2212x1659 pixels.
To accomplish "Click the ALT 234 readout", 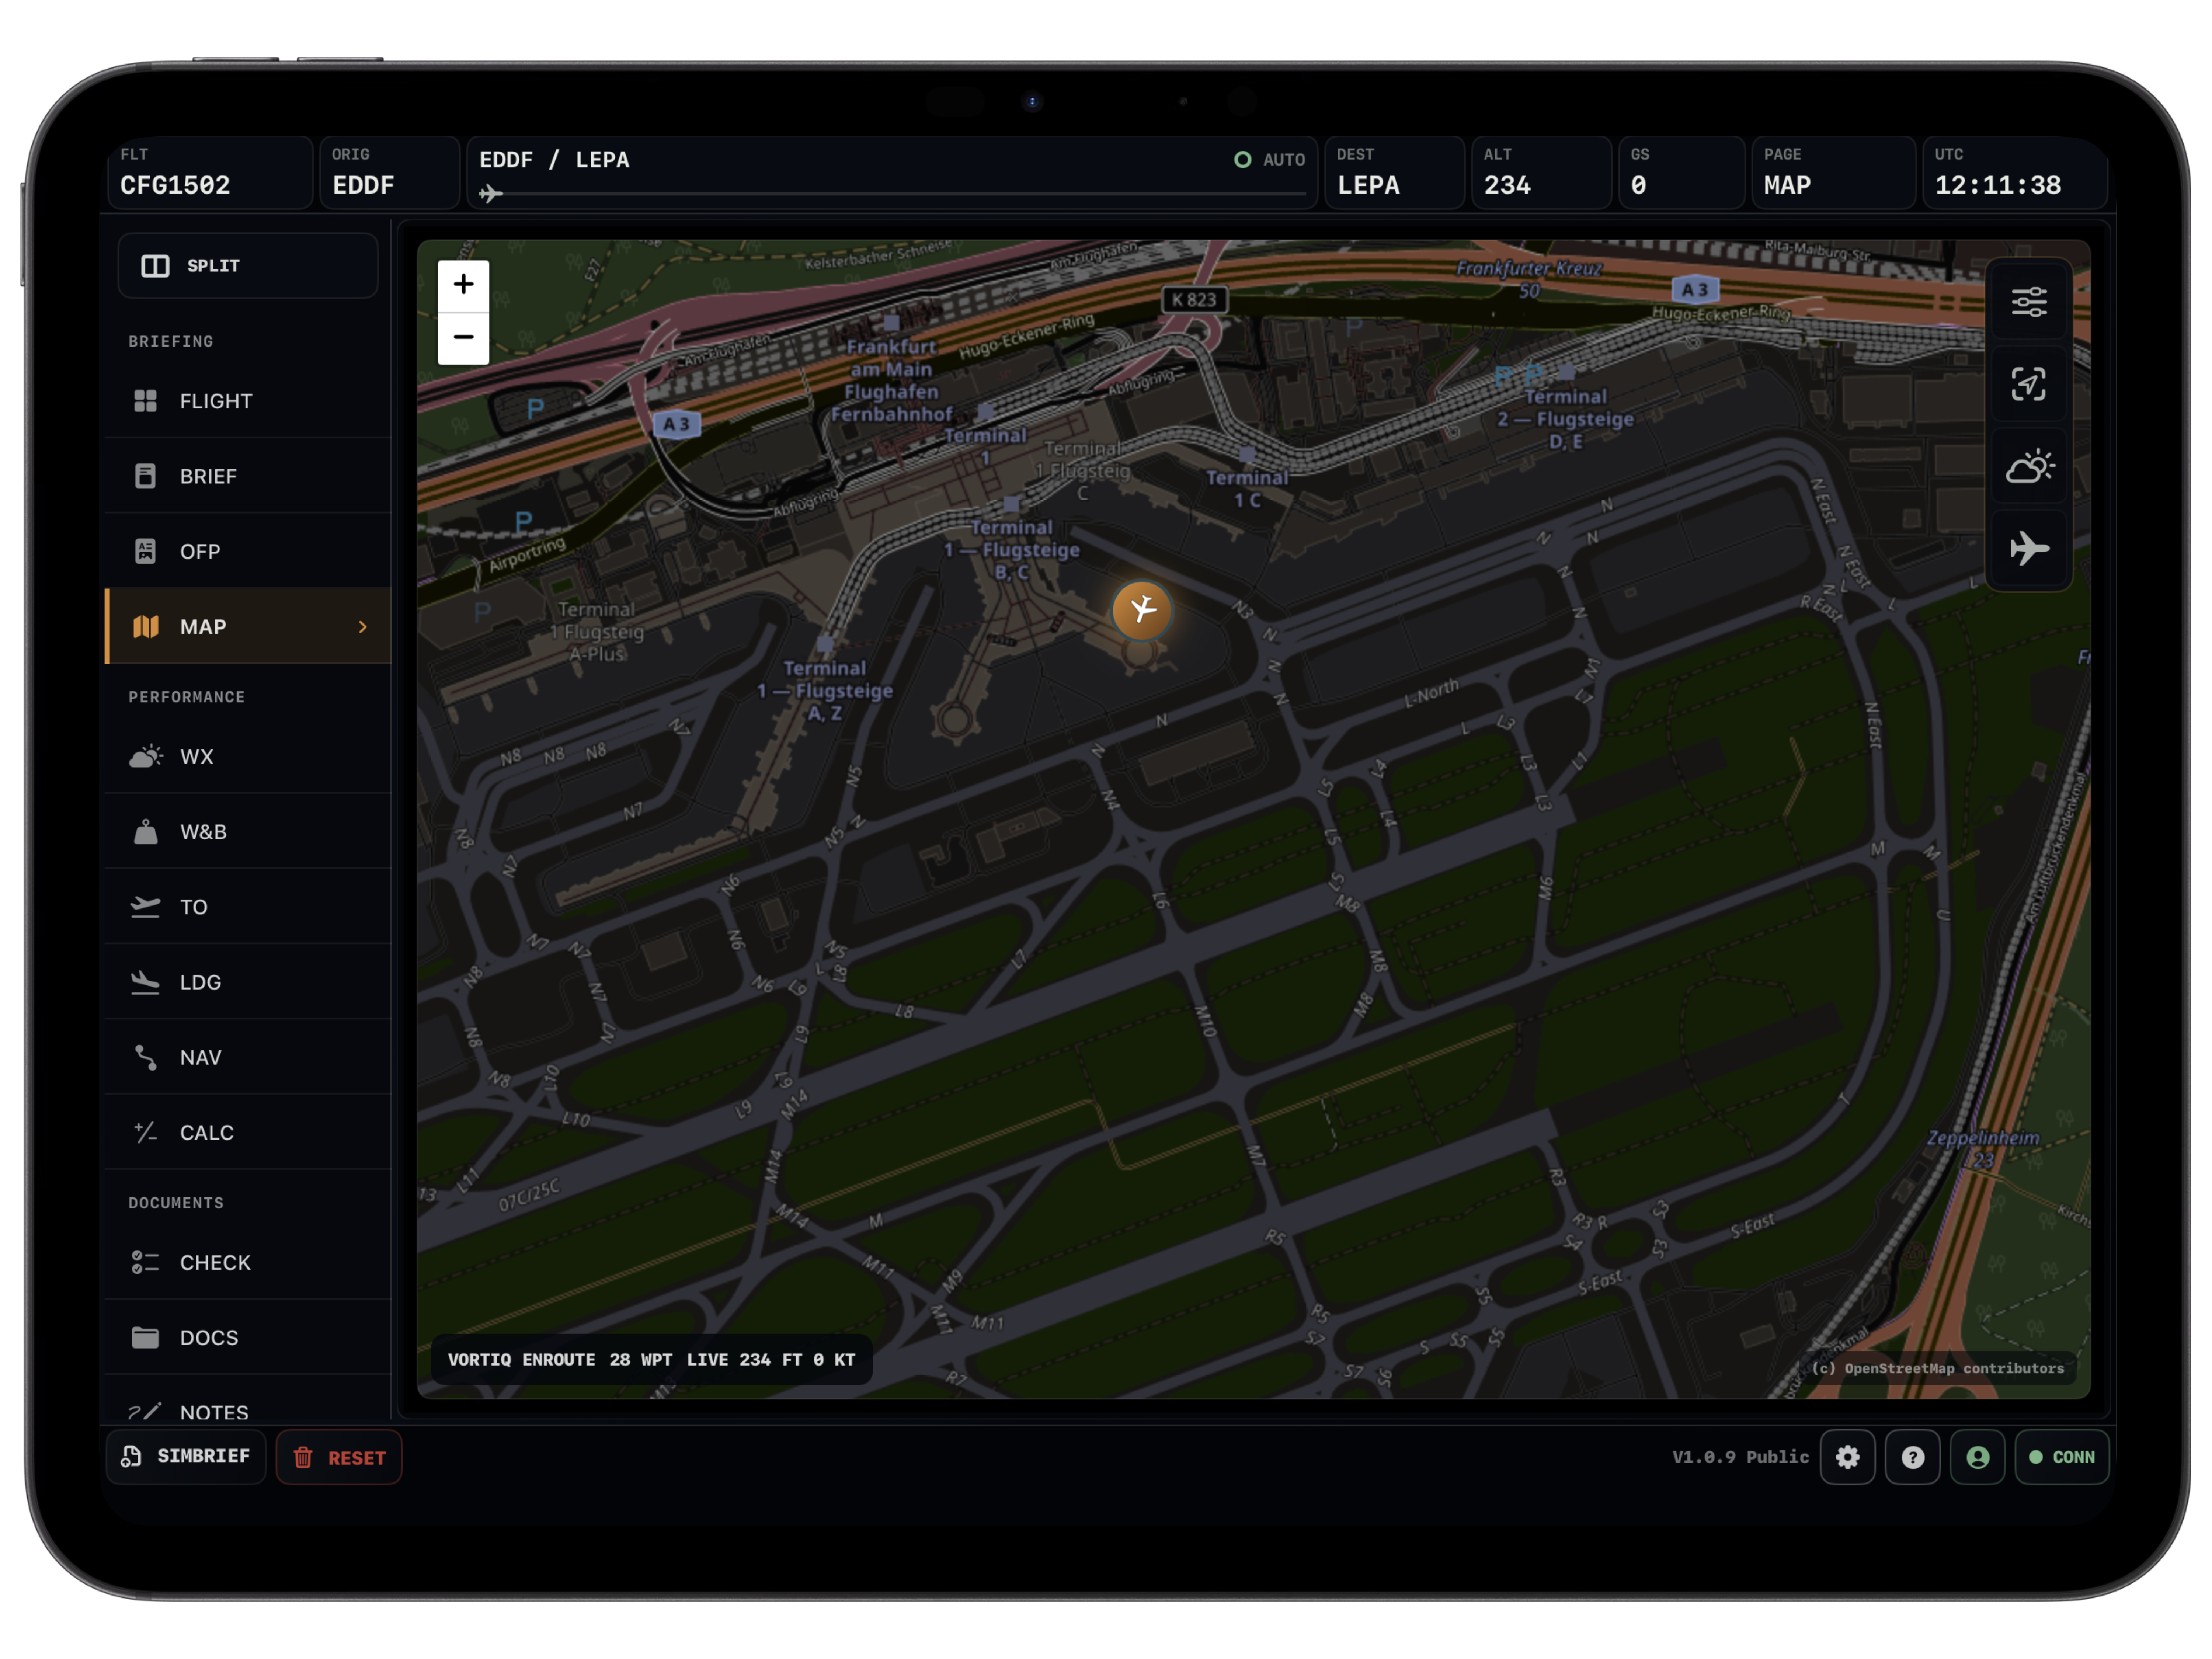I will [1541, 172].
